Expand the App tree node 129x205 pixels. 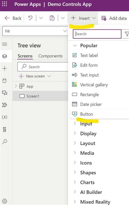pyautogui.click(x=16, y=86)
